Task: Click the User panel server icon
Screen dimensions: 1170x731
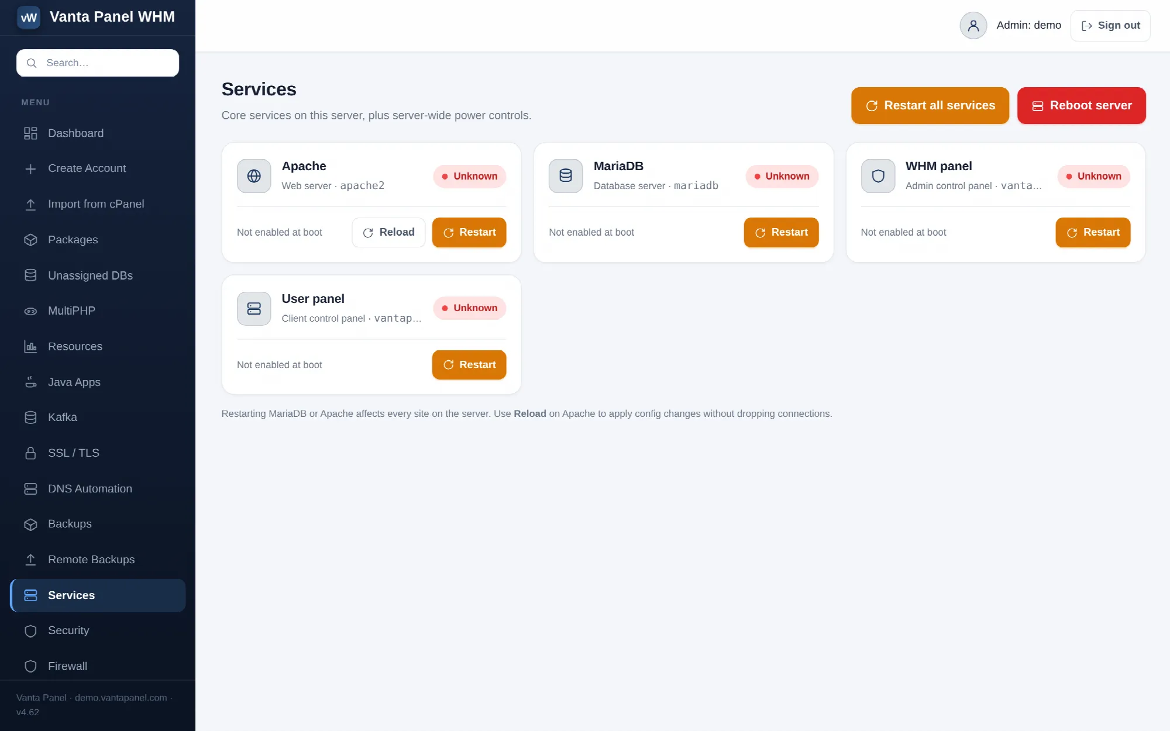Action: 254,309
